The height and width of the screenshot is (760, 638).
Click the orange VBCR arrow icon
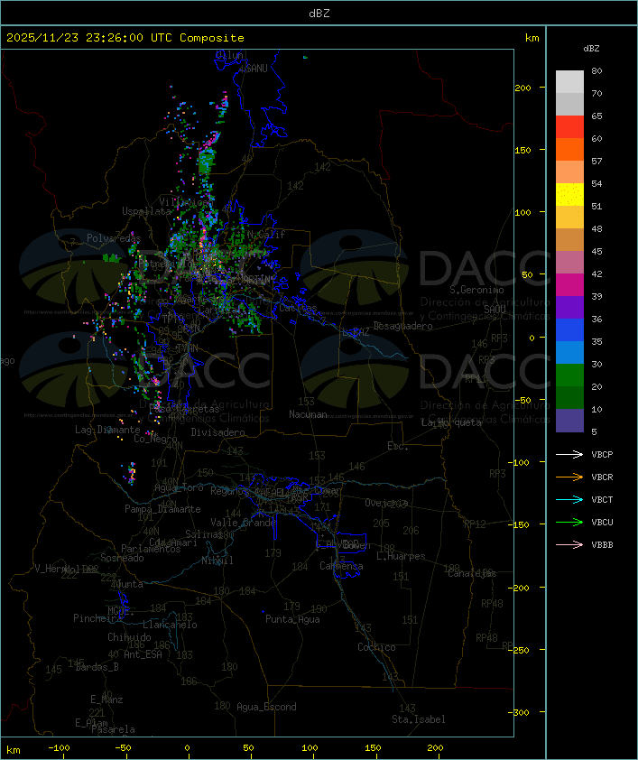[569, 477]
